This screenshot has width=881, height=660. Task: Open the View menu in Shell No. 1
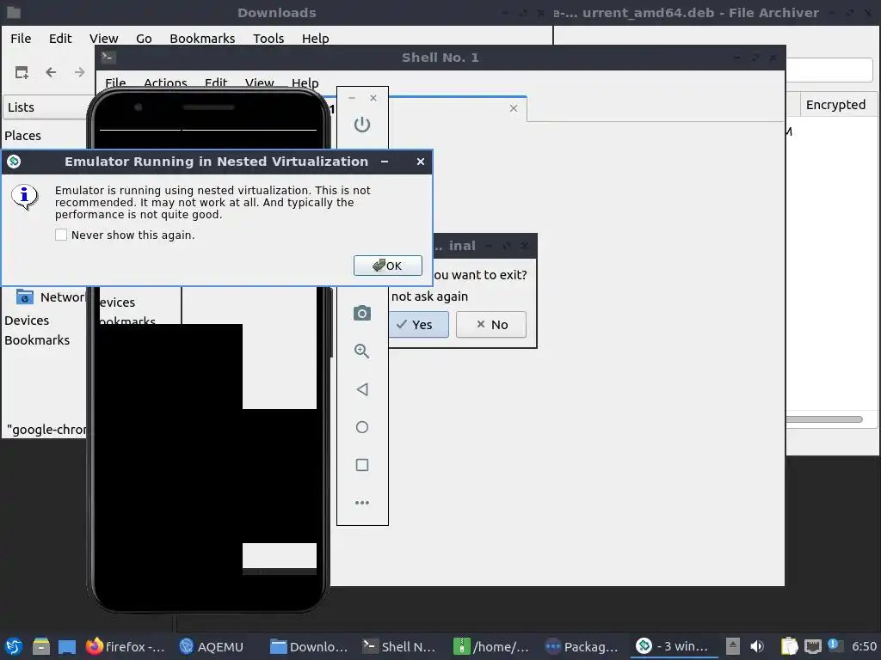(x=259, y=82)
